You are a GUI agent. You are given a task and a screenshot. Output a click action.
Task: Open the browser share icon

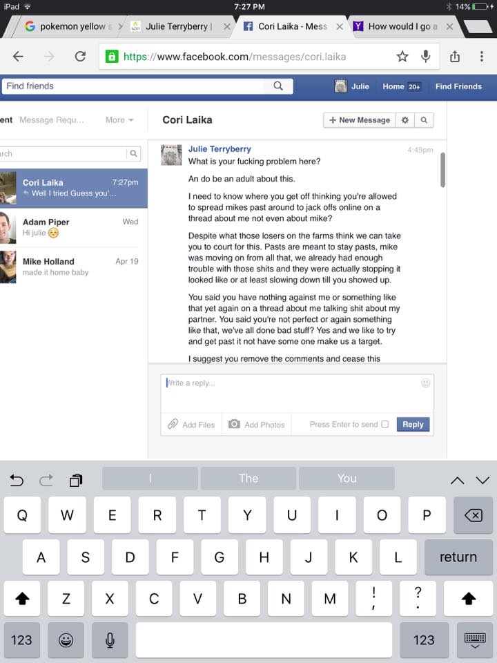[455, 56]
